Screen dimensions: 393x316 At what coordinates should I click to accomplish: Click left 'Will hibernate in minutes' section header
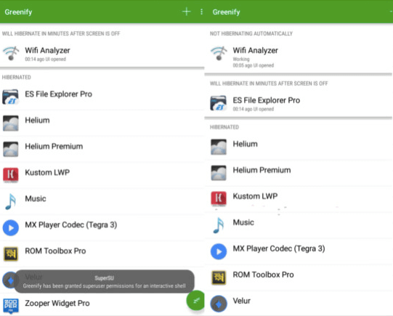(61, 33)
